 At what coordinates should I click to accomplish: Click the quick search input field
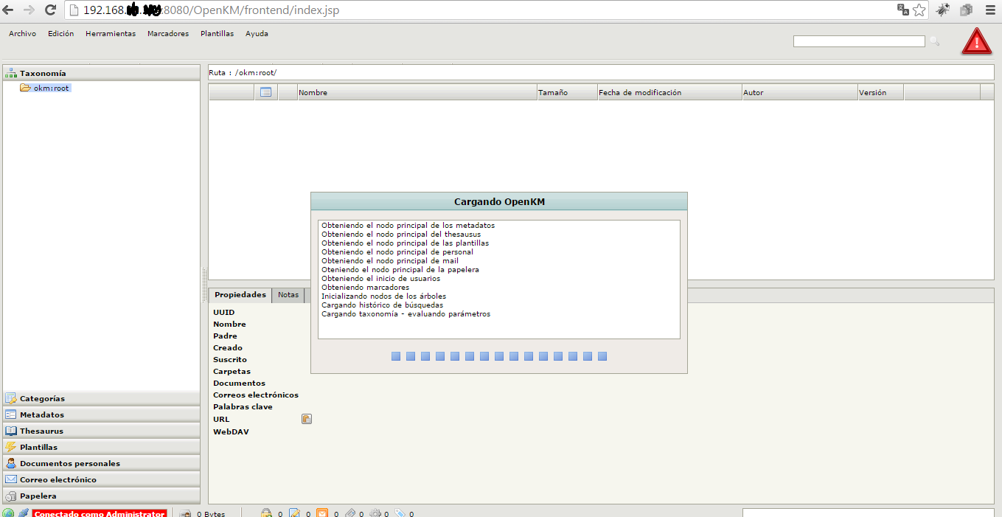(x=858, y=41)
